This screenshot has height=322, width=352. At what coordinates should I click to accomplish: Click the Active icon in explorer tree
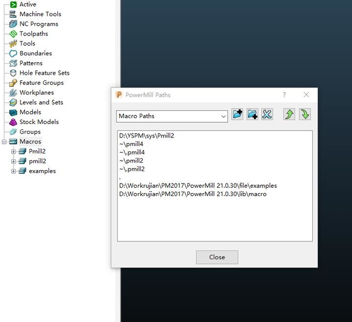click(x=13, y=4)
